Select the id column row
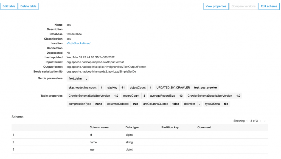The width and height of the screenshot is (281, 159). (140, 135)
